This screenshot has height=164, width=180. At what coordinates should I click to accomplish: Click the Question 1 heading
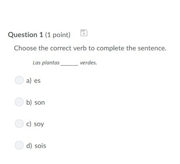(25, 35)
